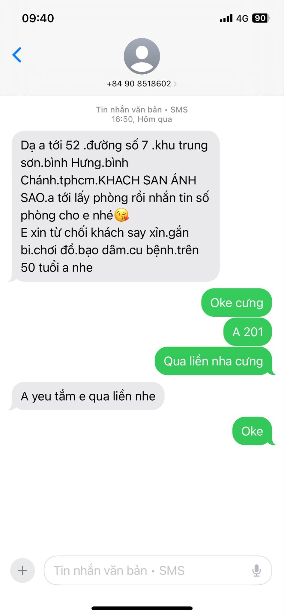
Task: Tap the blue back arrow
Action: point(17,55)
